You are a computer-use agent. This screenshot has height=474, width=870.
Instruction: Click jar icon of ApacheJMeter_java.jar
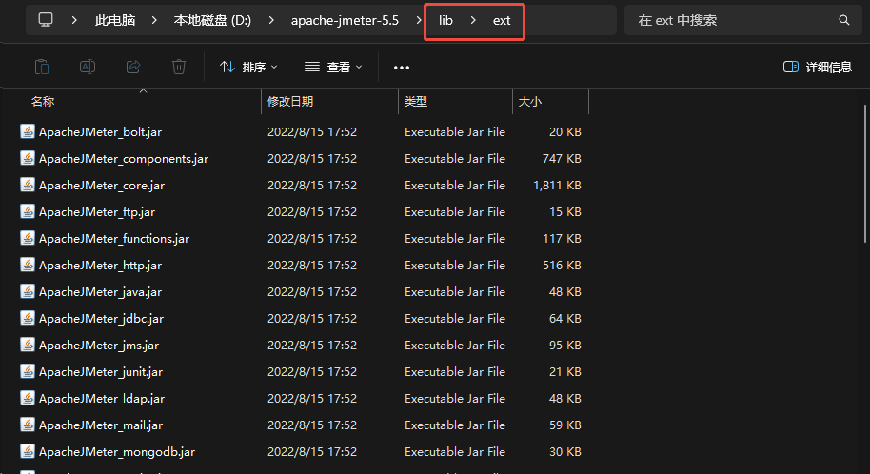point(28,291)
